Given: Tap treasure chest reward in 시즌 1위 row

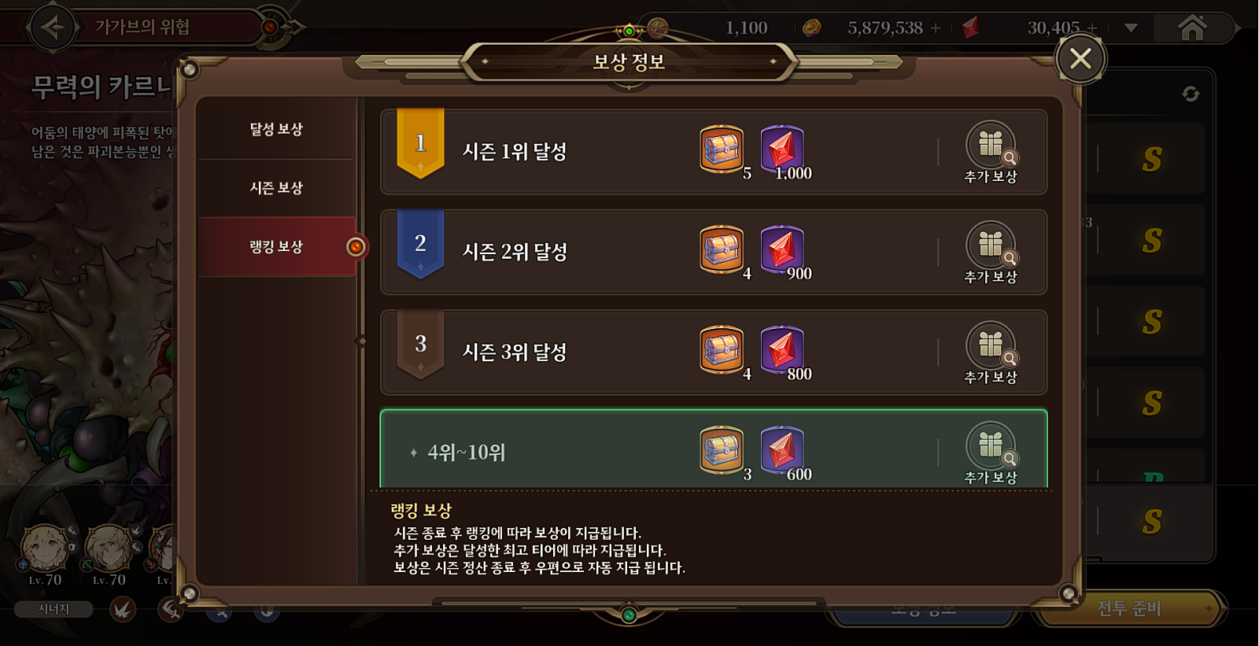Looking at the screenshot, I should point(722,149).
